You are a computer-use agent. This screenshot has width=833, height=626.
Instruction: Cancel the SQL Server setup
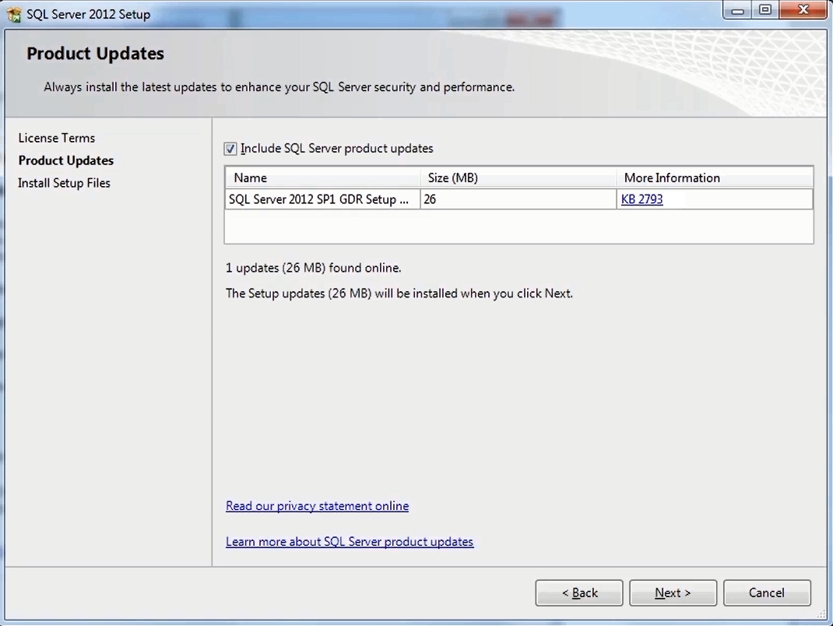[767, 593]
